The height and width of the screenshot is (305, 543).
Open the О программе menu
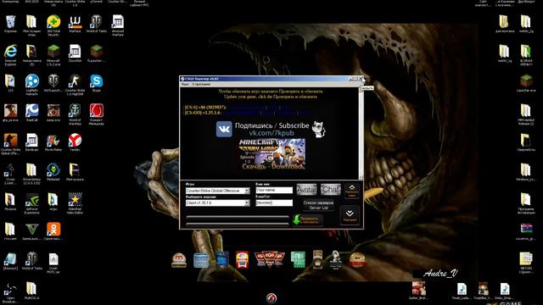201,84
